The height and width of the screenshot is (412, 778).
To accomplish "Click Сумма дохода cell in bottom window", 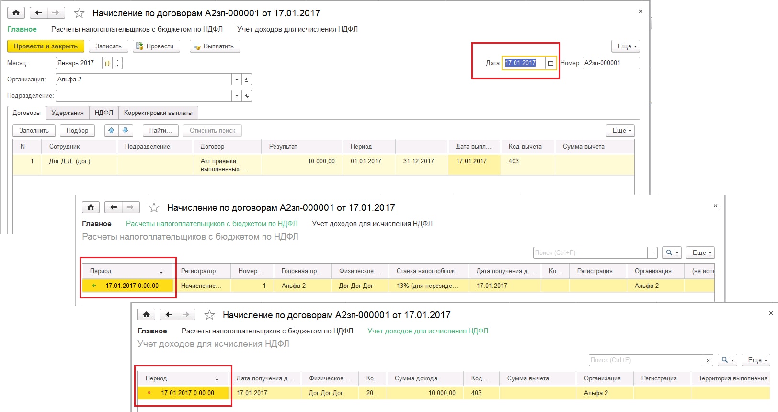I will 425,393.
